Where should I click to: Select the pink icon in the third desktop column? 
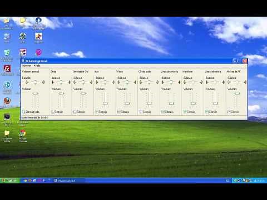[38, 53]
